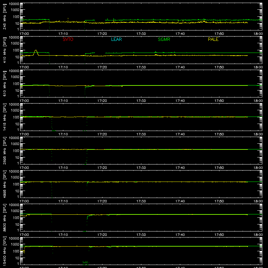Click the 17:20 tick label under the 1415 MHz plot
The image size is (268, 268).
(102, 134)
